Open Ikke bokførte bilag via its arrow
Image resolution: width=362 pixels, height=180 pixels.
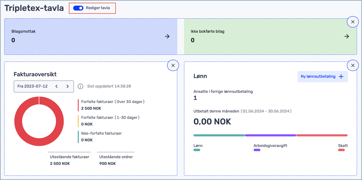pos(347,37)
